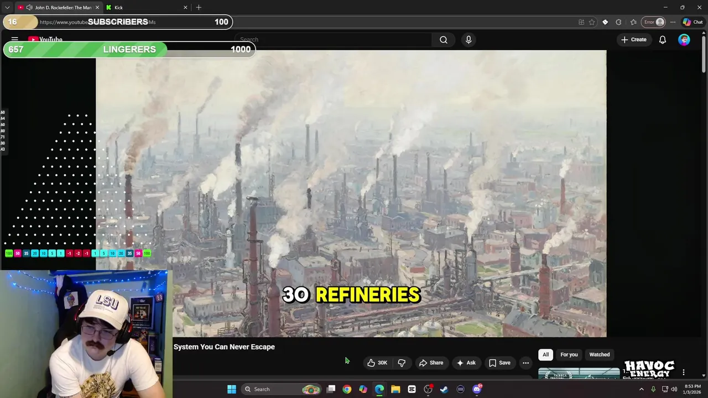Click the Windows taskbar search box

point(281,389)
